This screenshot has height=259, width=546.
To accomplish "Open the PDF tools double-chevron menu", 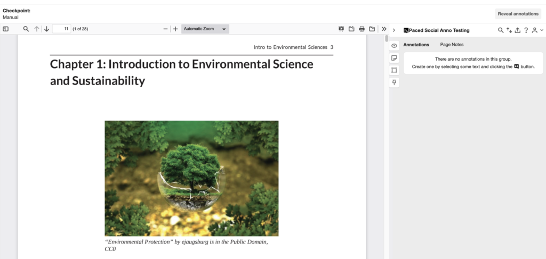I will coord(384,29).
